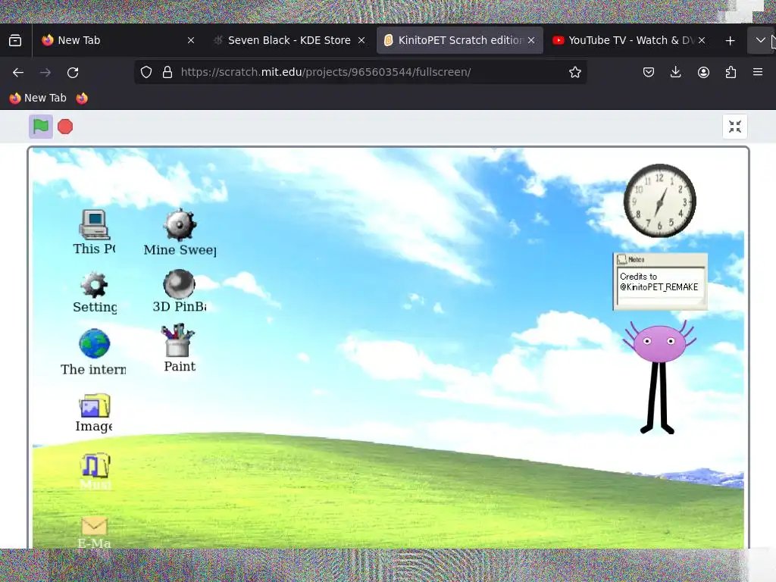The image size is (776, 582).
Task: Open the recent browsing view icon
Action: (x=15, y=41)
